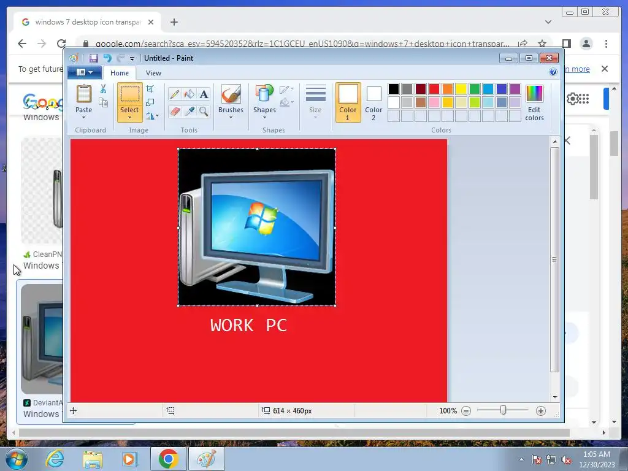Viewport: 628px width, 471px height.
Task: Expand the Select dropdown arrow
Action: (129, 117)
